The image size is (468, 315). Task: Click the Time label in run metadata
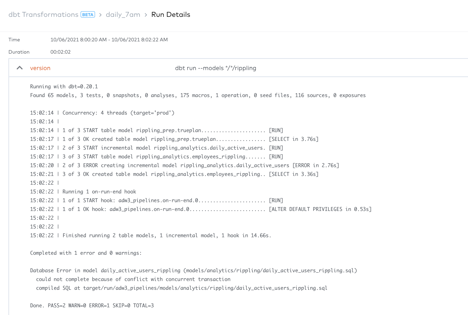pos(14,40)
